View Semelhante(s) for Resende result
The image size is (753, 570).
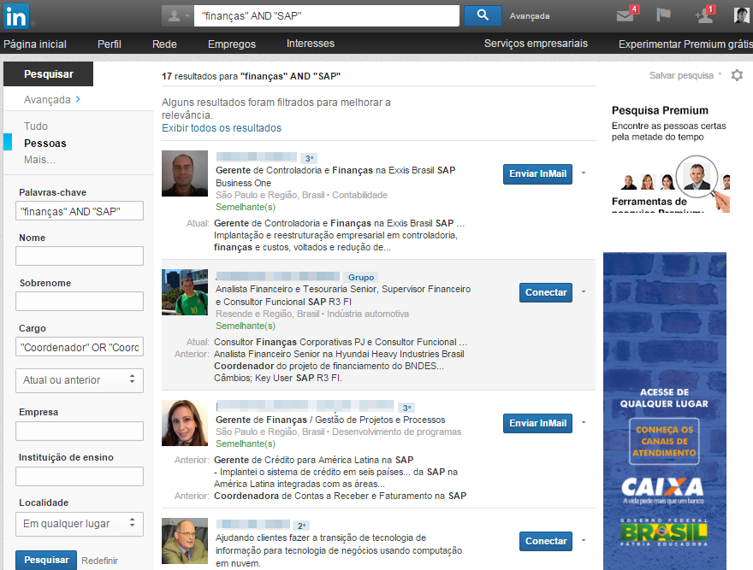pyautogui.click(x=246, y=326)
